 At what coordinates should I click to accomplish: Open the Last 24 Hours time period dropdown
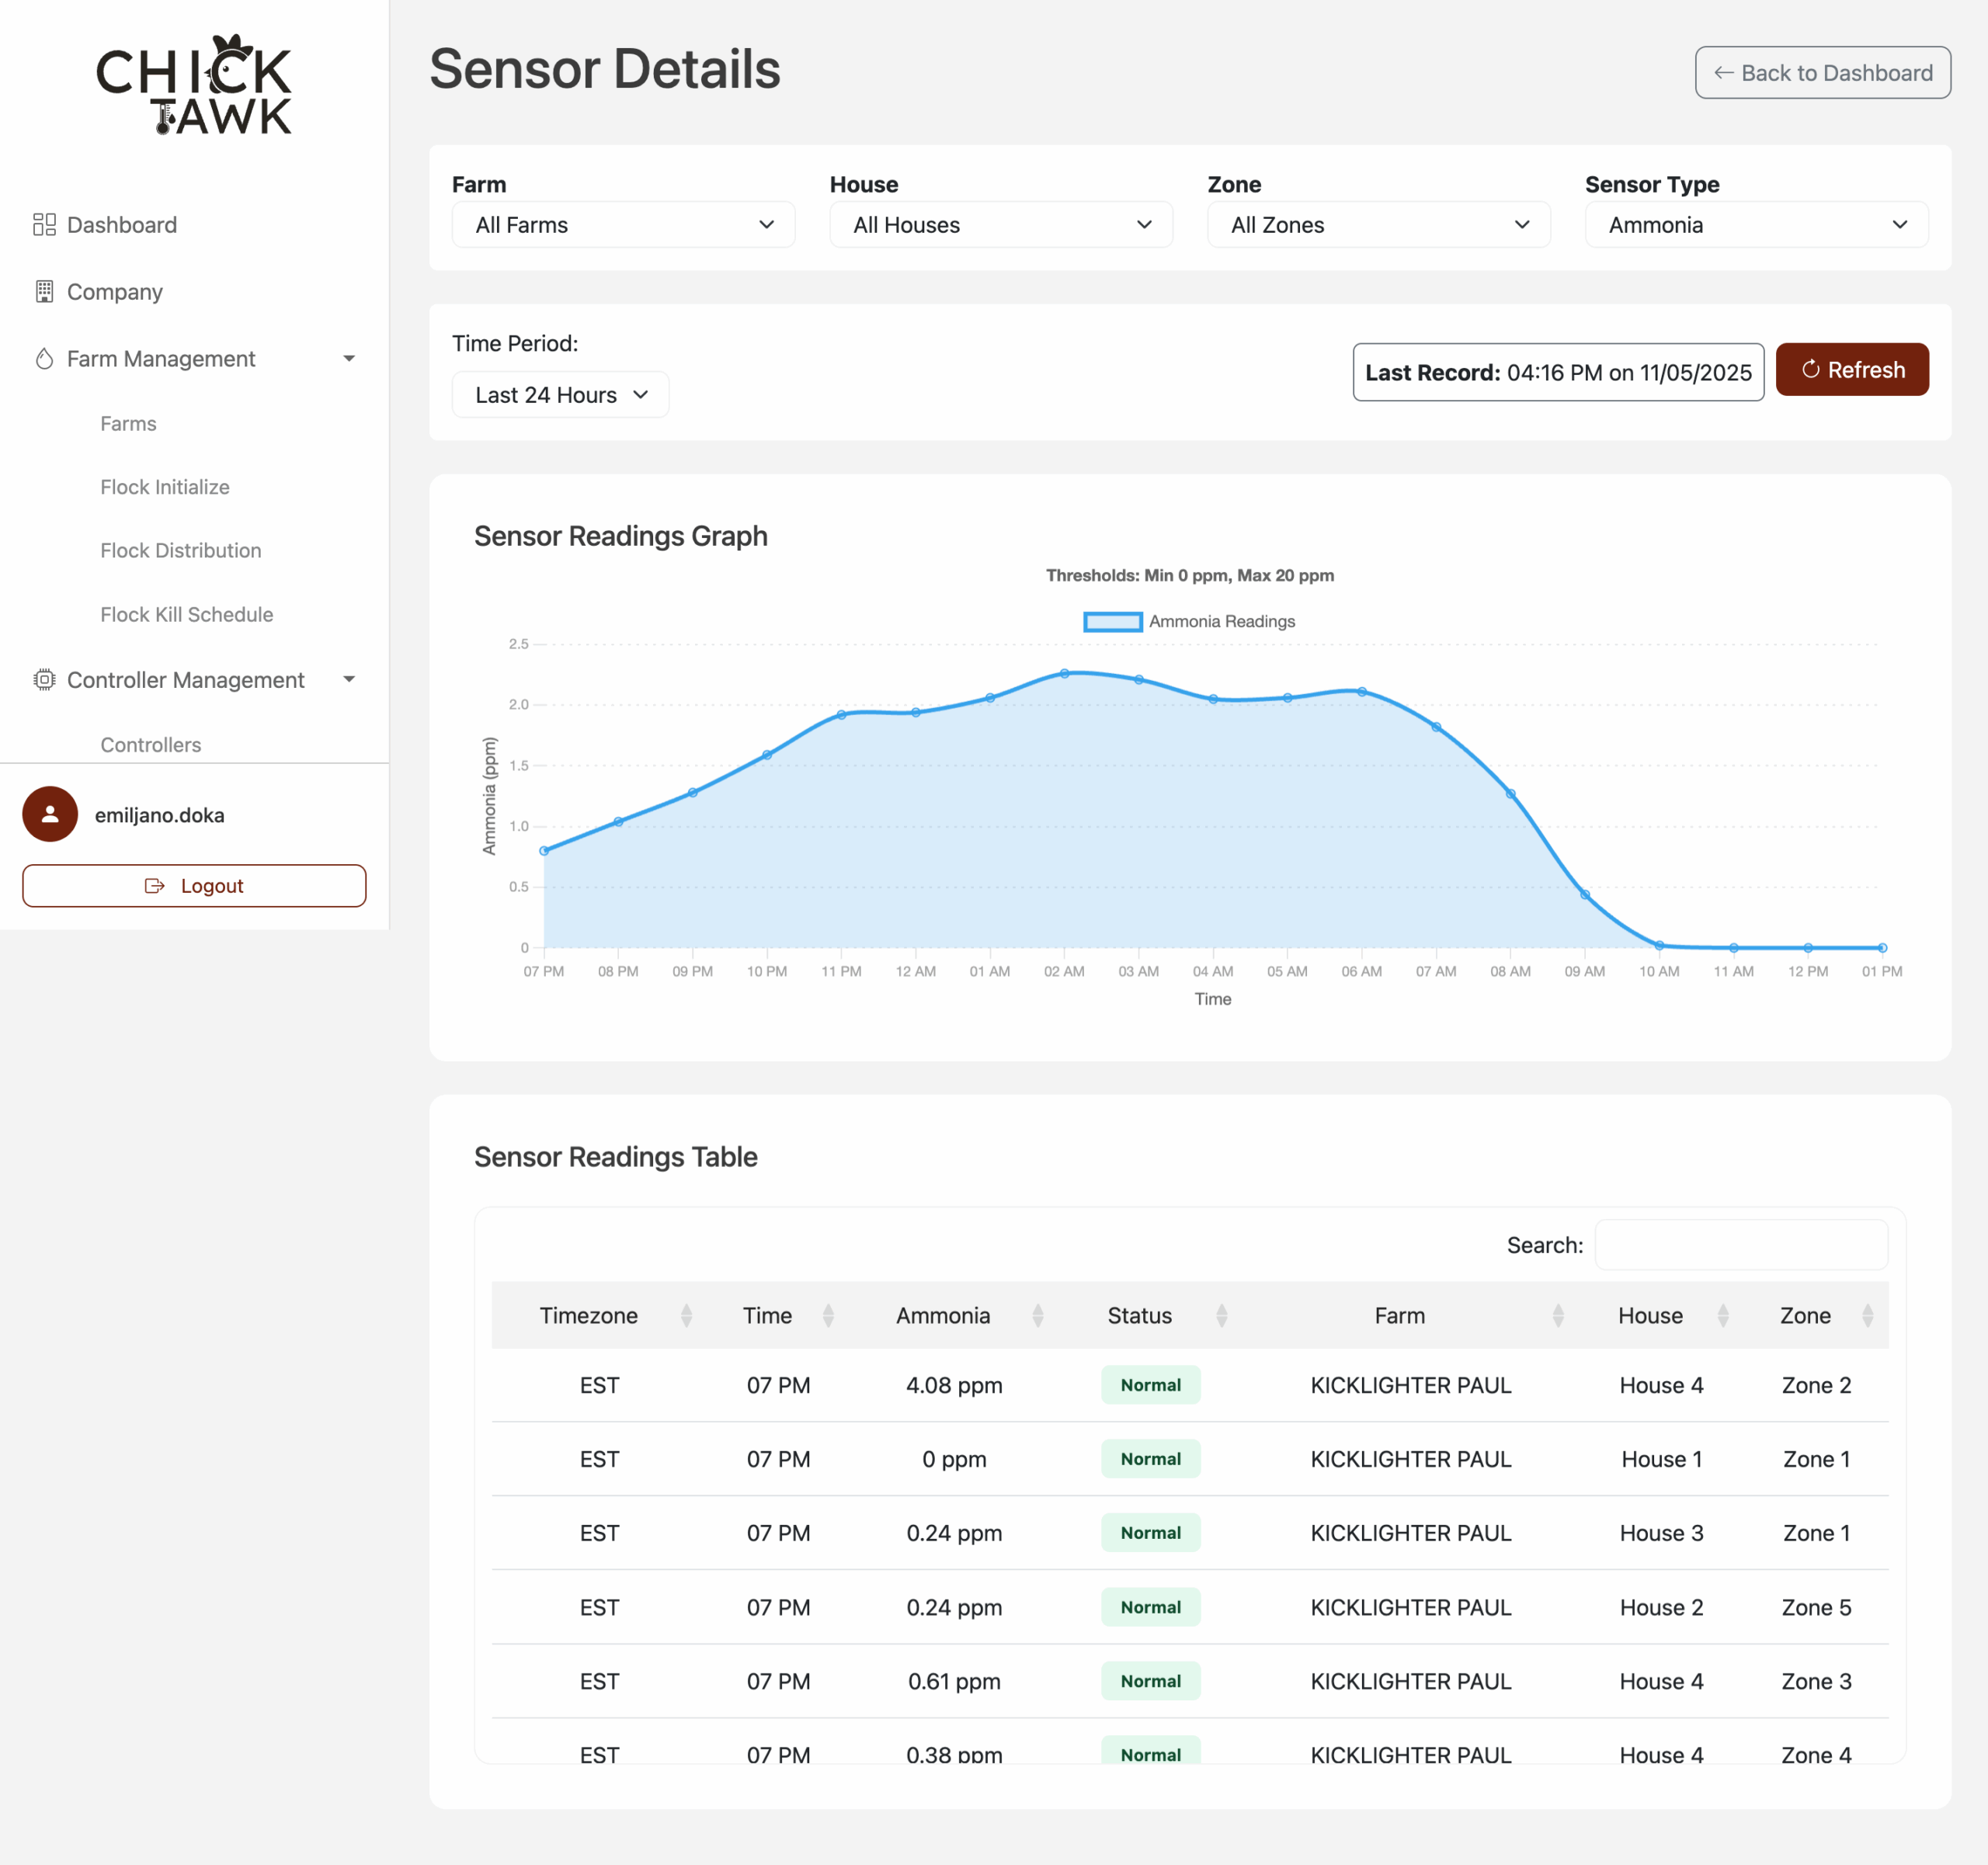tap(560, 394)
